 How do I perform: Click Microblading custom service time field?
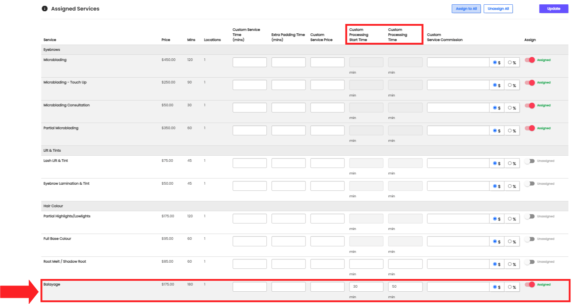tap(250, 62)
